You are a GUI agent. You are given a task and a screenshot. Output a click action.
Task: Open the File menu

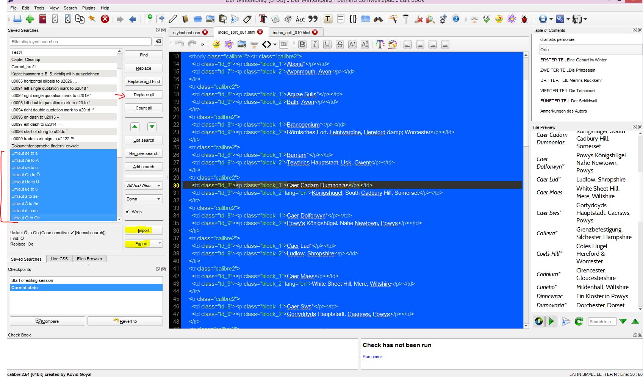click(x=13, y=8)
